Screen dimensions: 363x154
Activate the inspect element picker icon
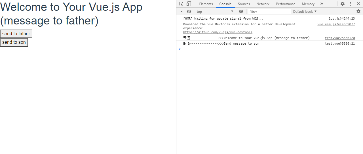181,4
